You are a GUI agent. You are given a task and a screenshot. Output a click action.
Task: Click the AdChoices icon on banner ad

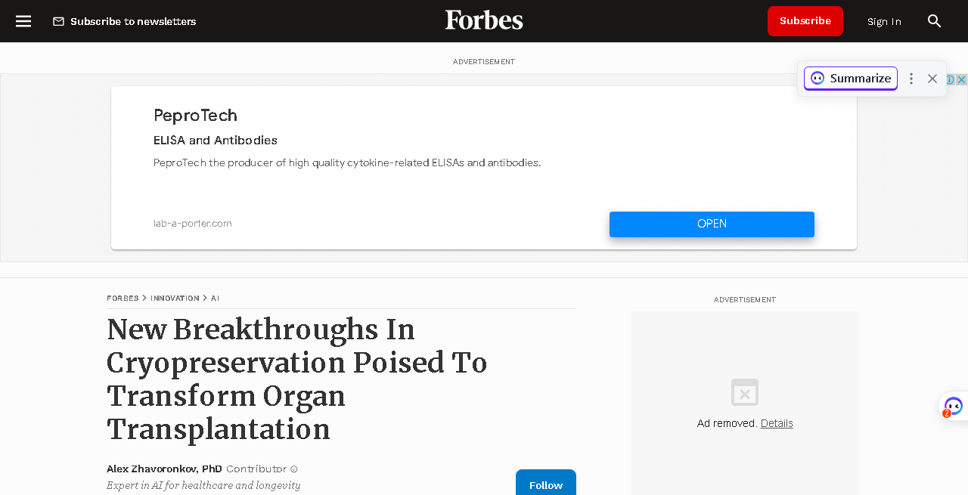(x=951, y=79)
